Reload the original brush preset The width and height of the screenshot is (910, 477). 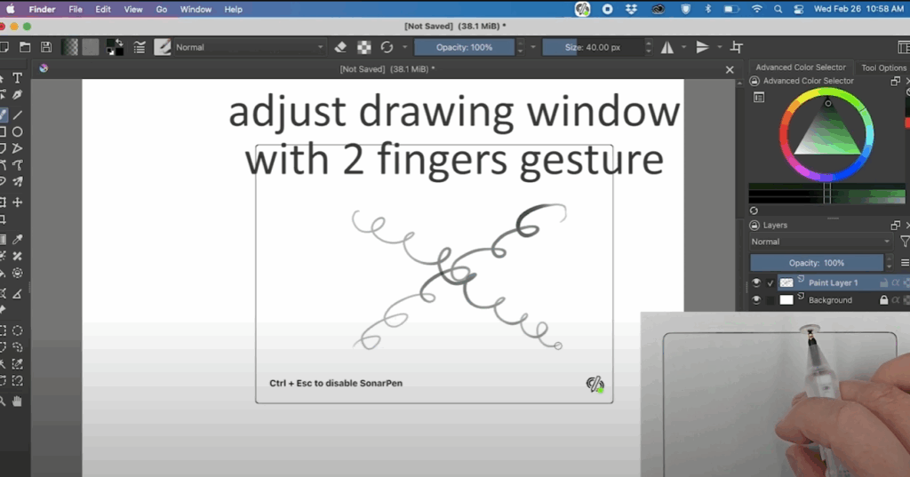point(387,47)
